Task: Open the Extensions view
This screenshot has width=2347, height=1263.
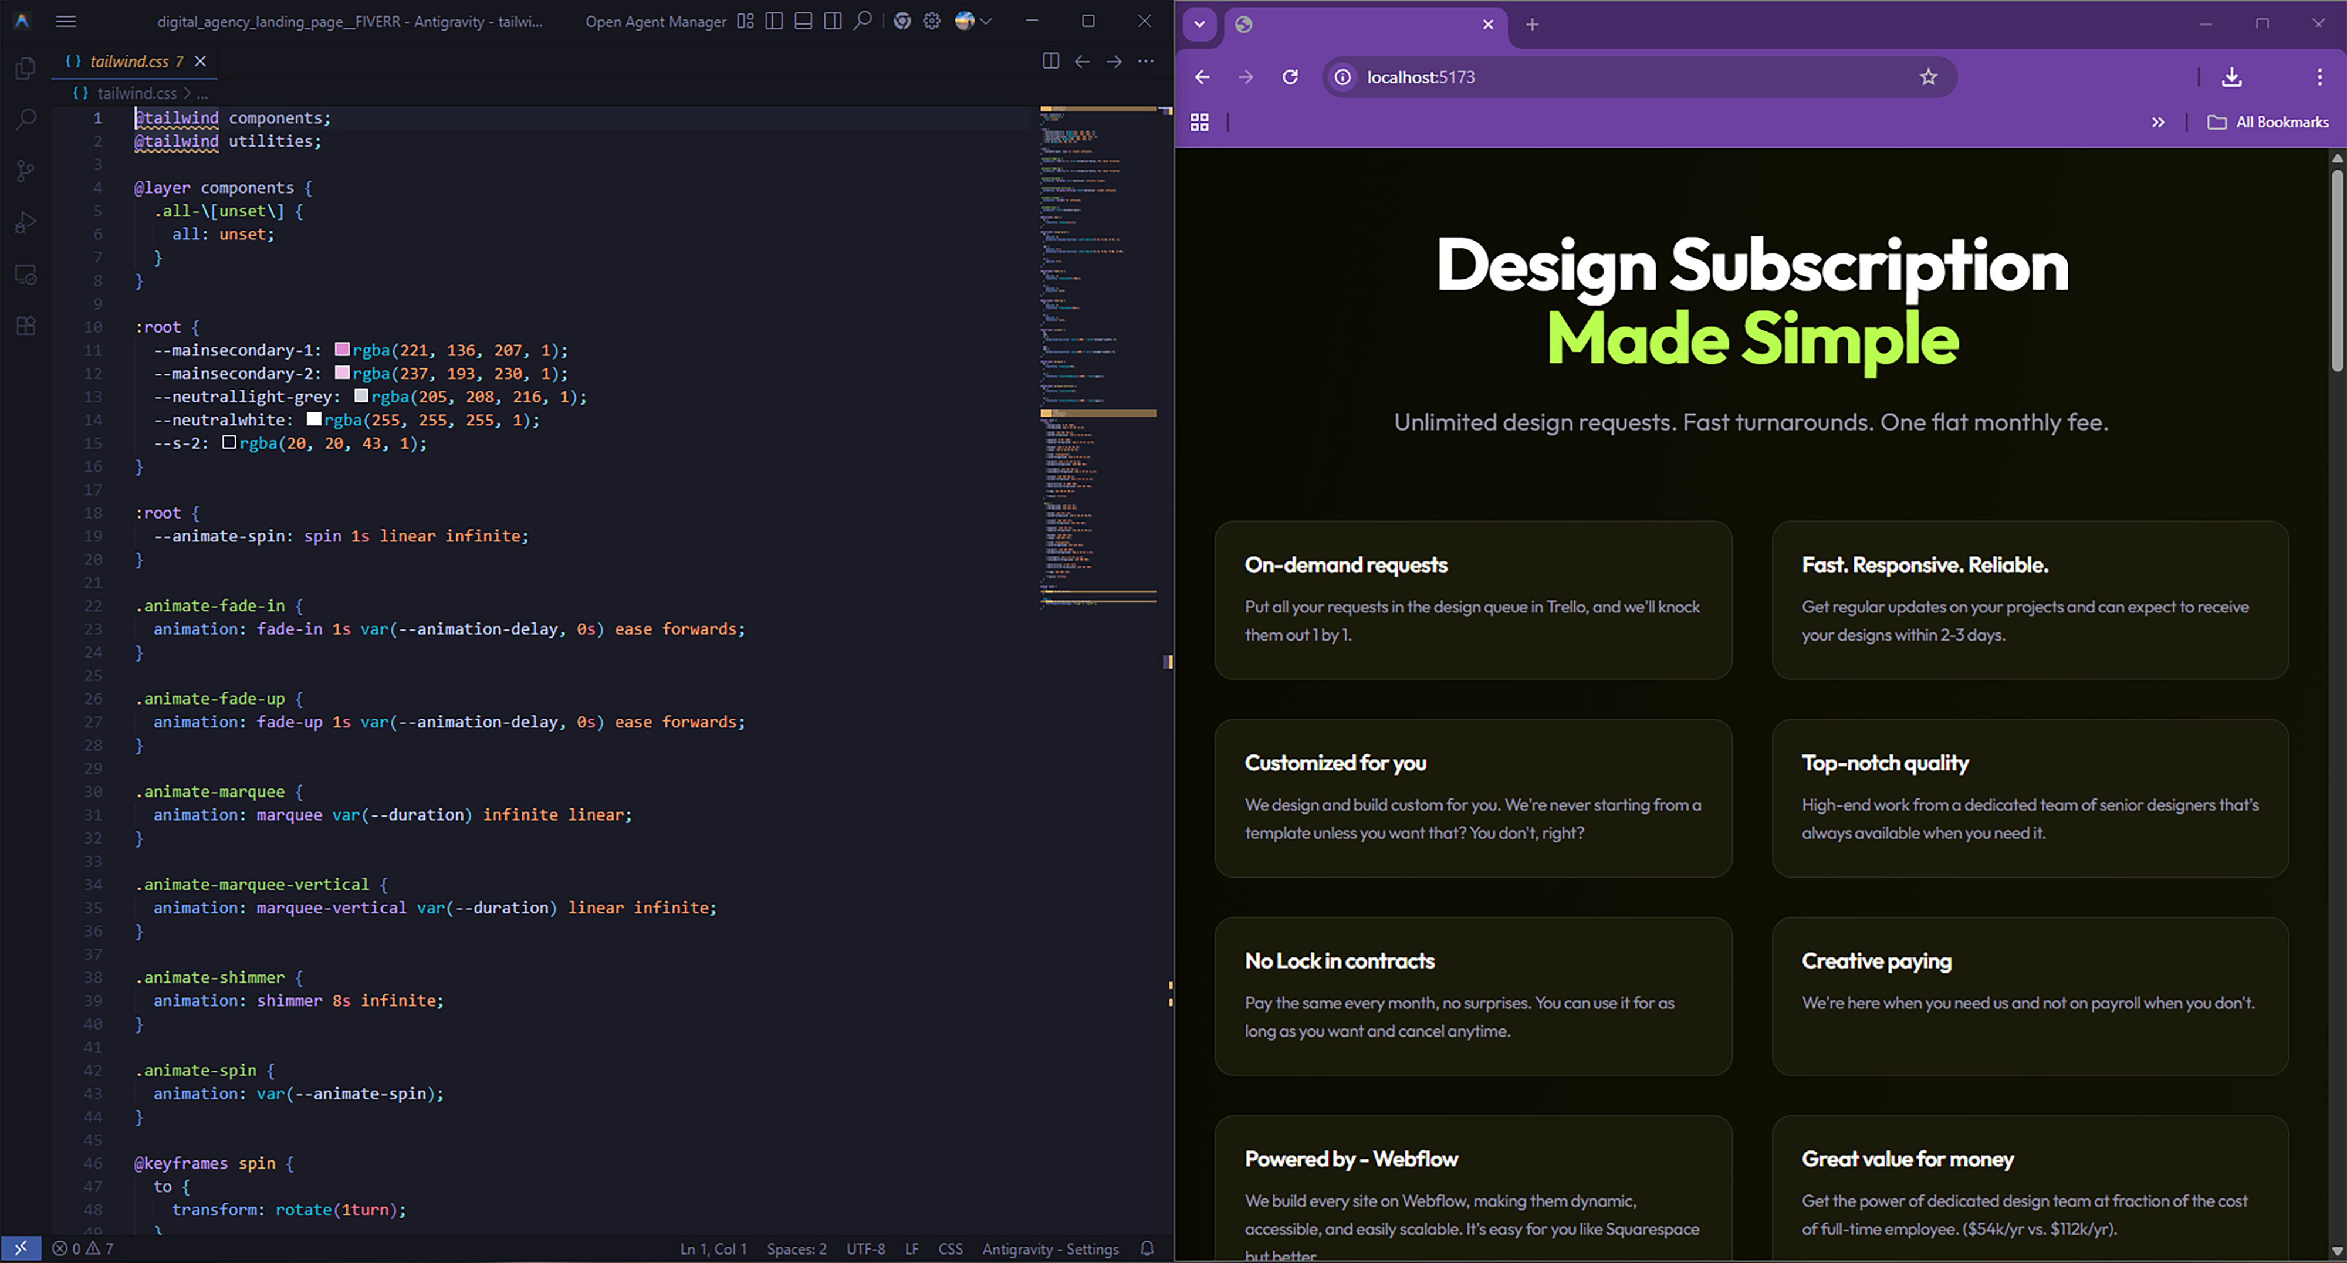Action: tap(25, 325)
